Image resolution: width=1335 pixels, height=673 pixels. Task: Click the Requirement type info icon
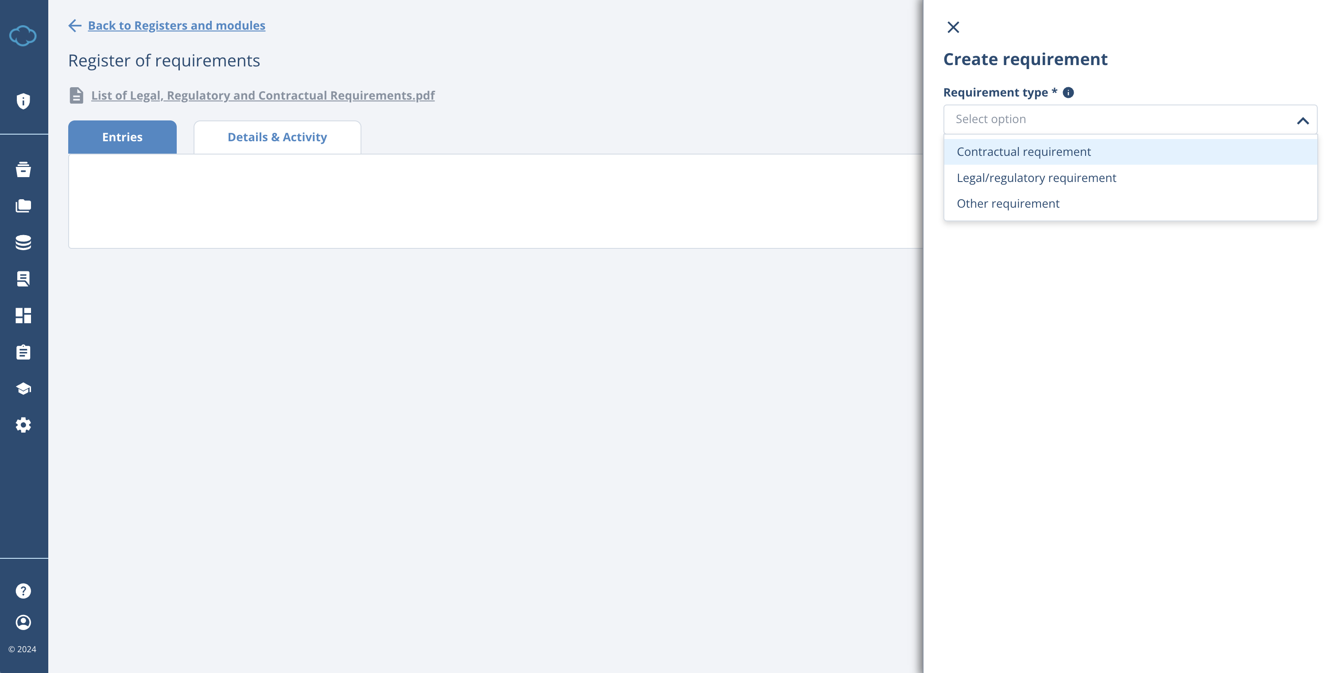click(x=1068, y=93)
